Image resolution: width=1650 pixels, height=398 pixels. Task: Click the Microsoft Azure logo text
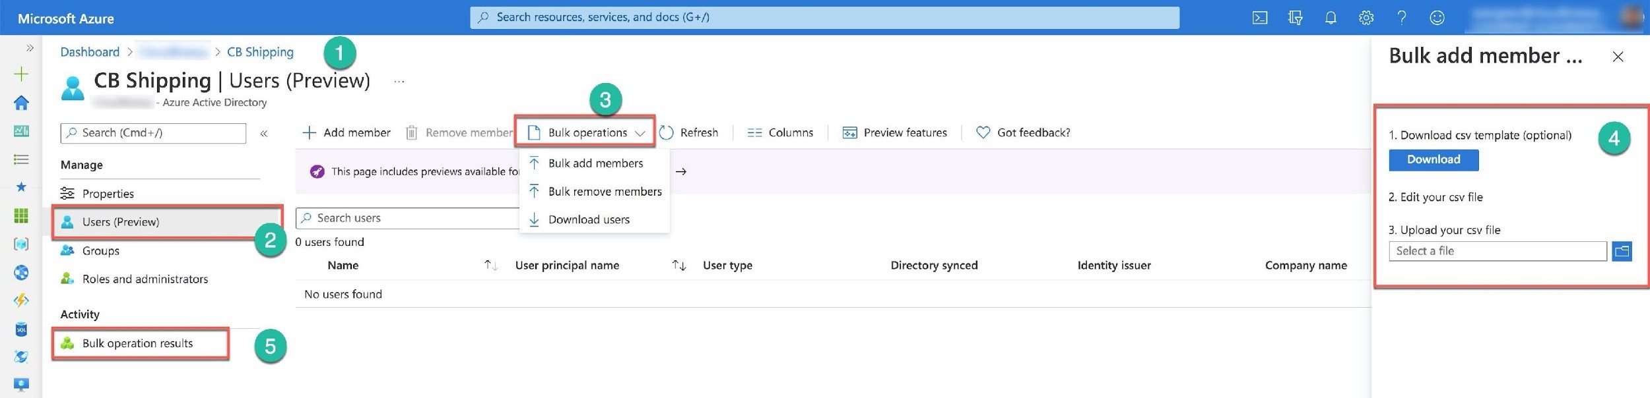[66, 19]
